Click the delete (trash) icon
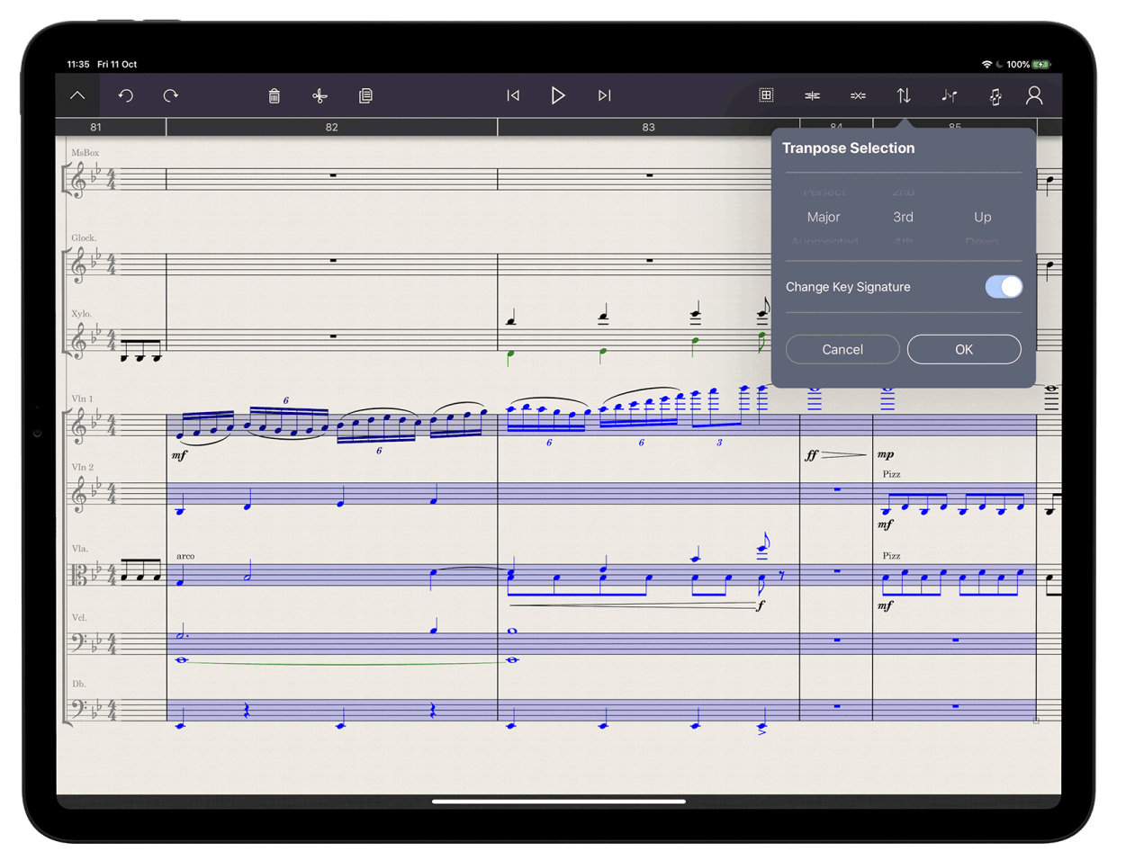The width and height of the screenshot is (1126, 860). click(x=275, y=96)
